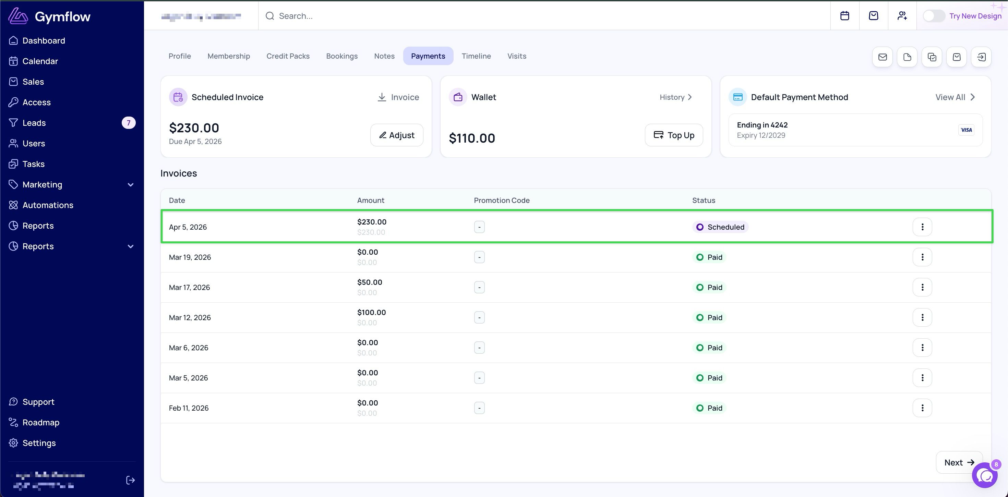
Task: Open Wallet History
Action: (x=676, y=97)
